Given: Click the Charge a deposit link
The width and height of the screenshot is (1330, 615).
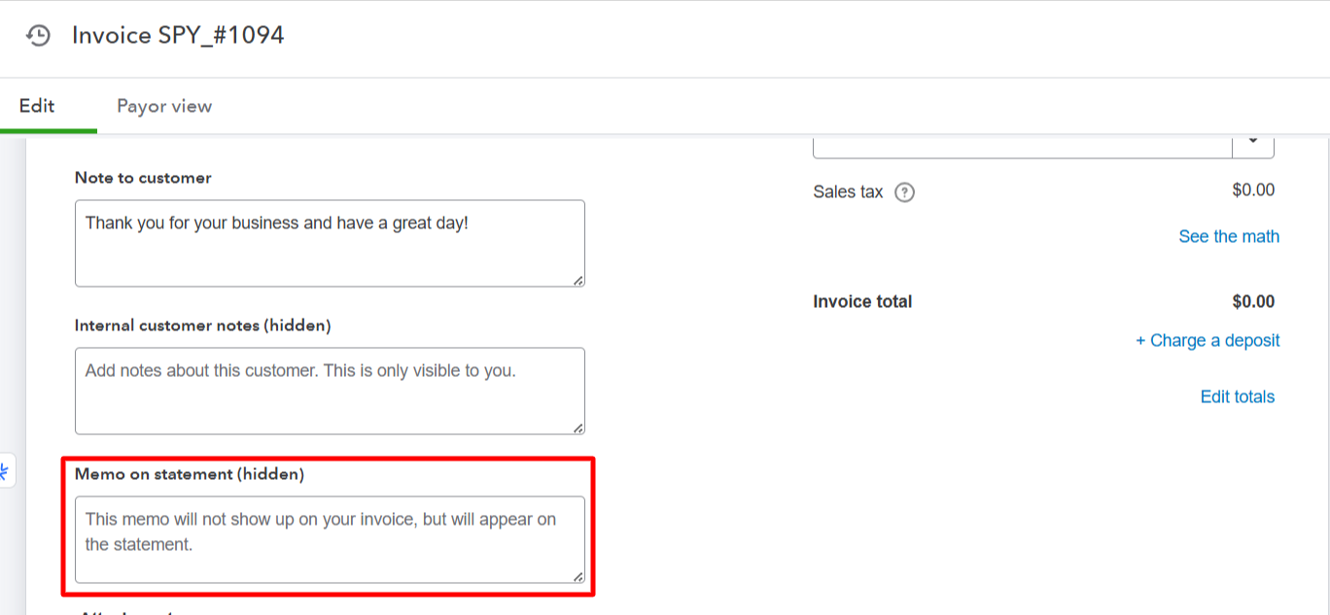Looking at the screenshot, I should [1207, 341].
